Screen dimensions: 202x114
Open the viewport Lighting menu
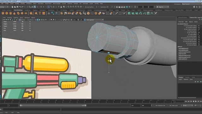pos(16,18)
